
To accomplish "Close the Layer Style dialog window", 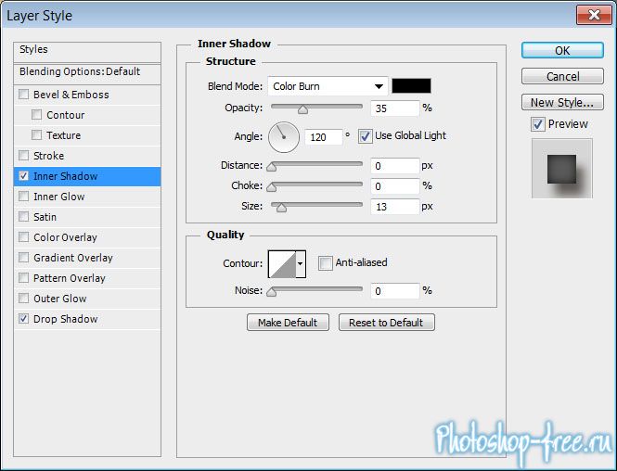I will click(x=591, y=15).
